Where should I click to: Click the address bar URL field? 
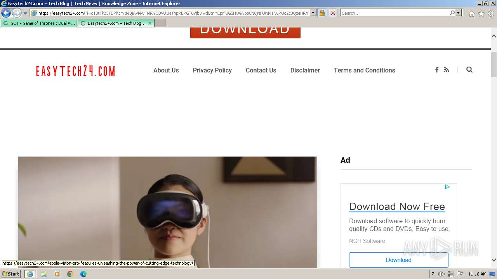click(170, 13)
